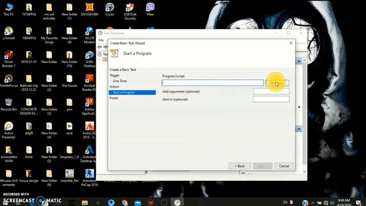Open 108APPLE folder on desktop
This screenshot has width=366, height=206.
(29, 33)
